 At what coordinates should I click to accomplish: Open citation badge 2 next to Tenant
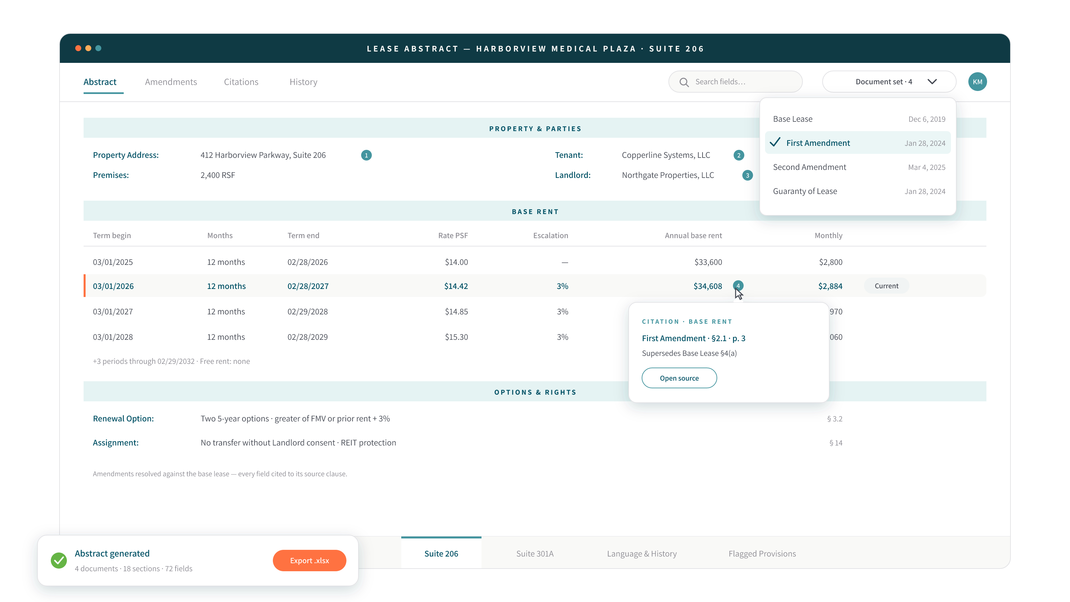click(x=739, y=155)
